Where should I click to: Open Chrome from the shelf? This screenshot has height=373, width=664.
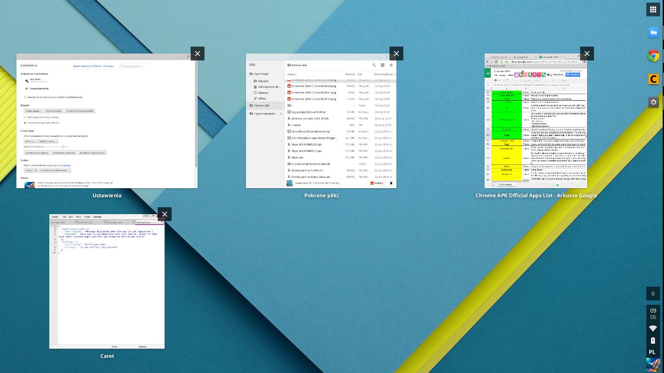653,56
